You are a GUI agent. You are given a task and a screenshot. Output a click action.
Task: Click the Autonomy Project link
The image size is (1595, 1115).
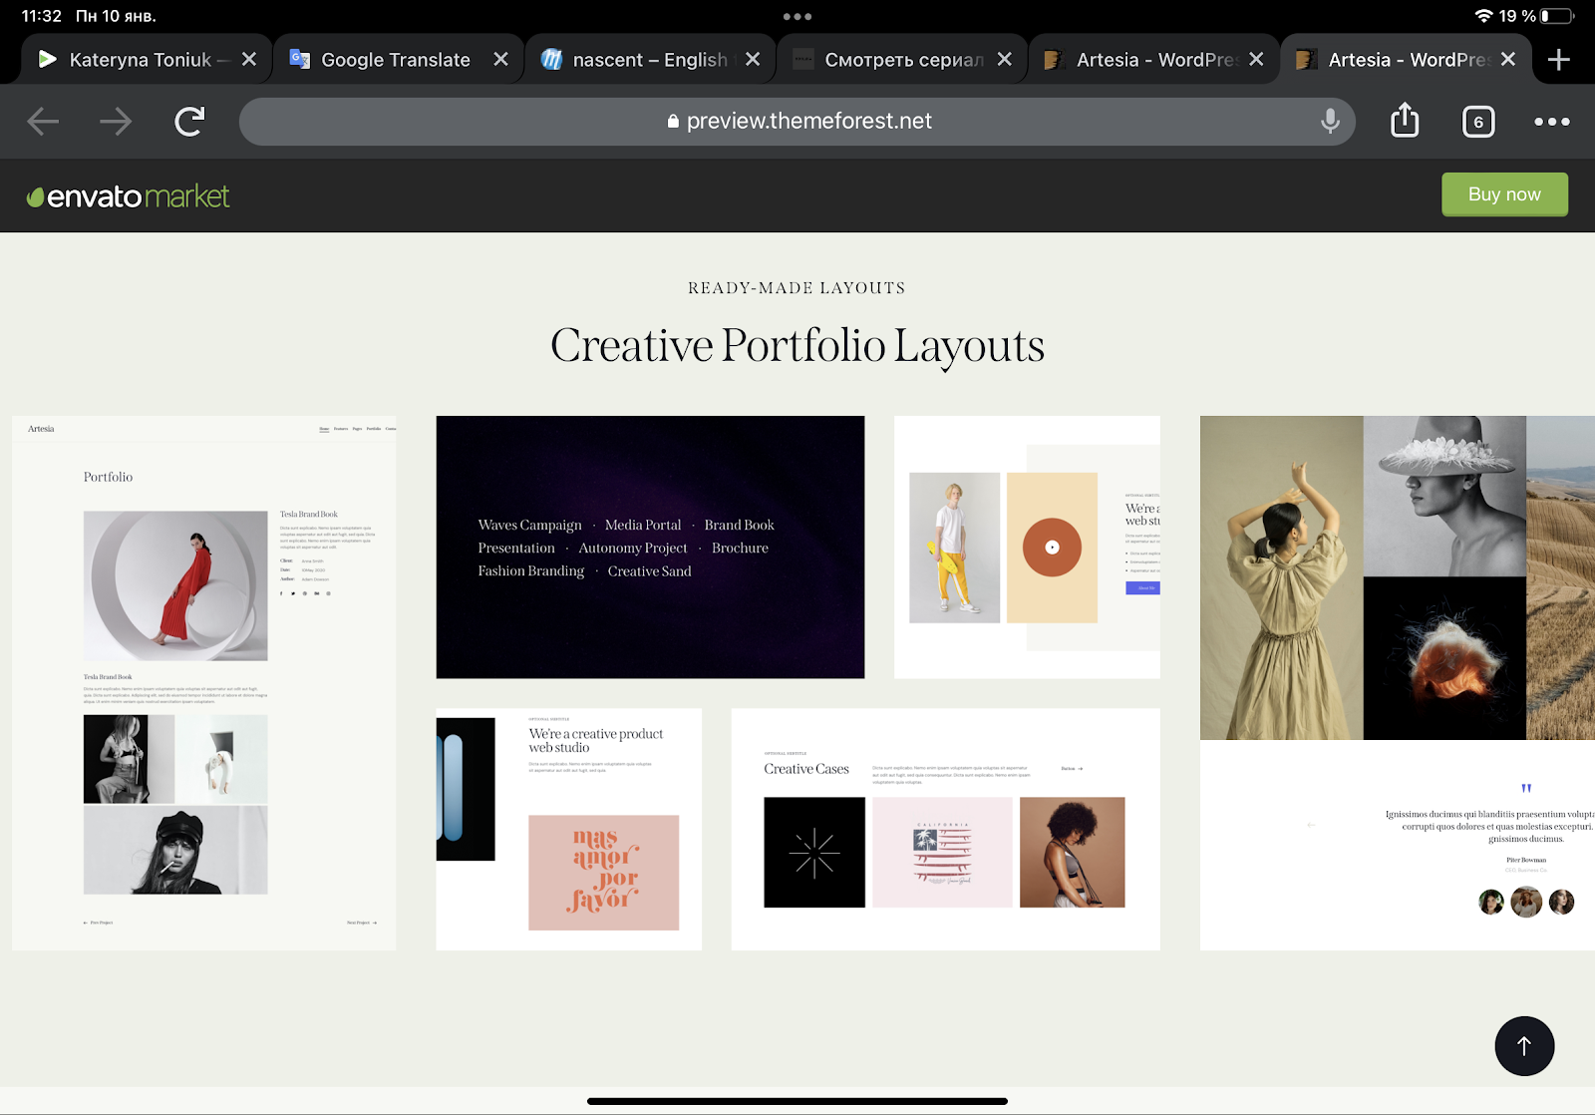click(633, 549)
